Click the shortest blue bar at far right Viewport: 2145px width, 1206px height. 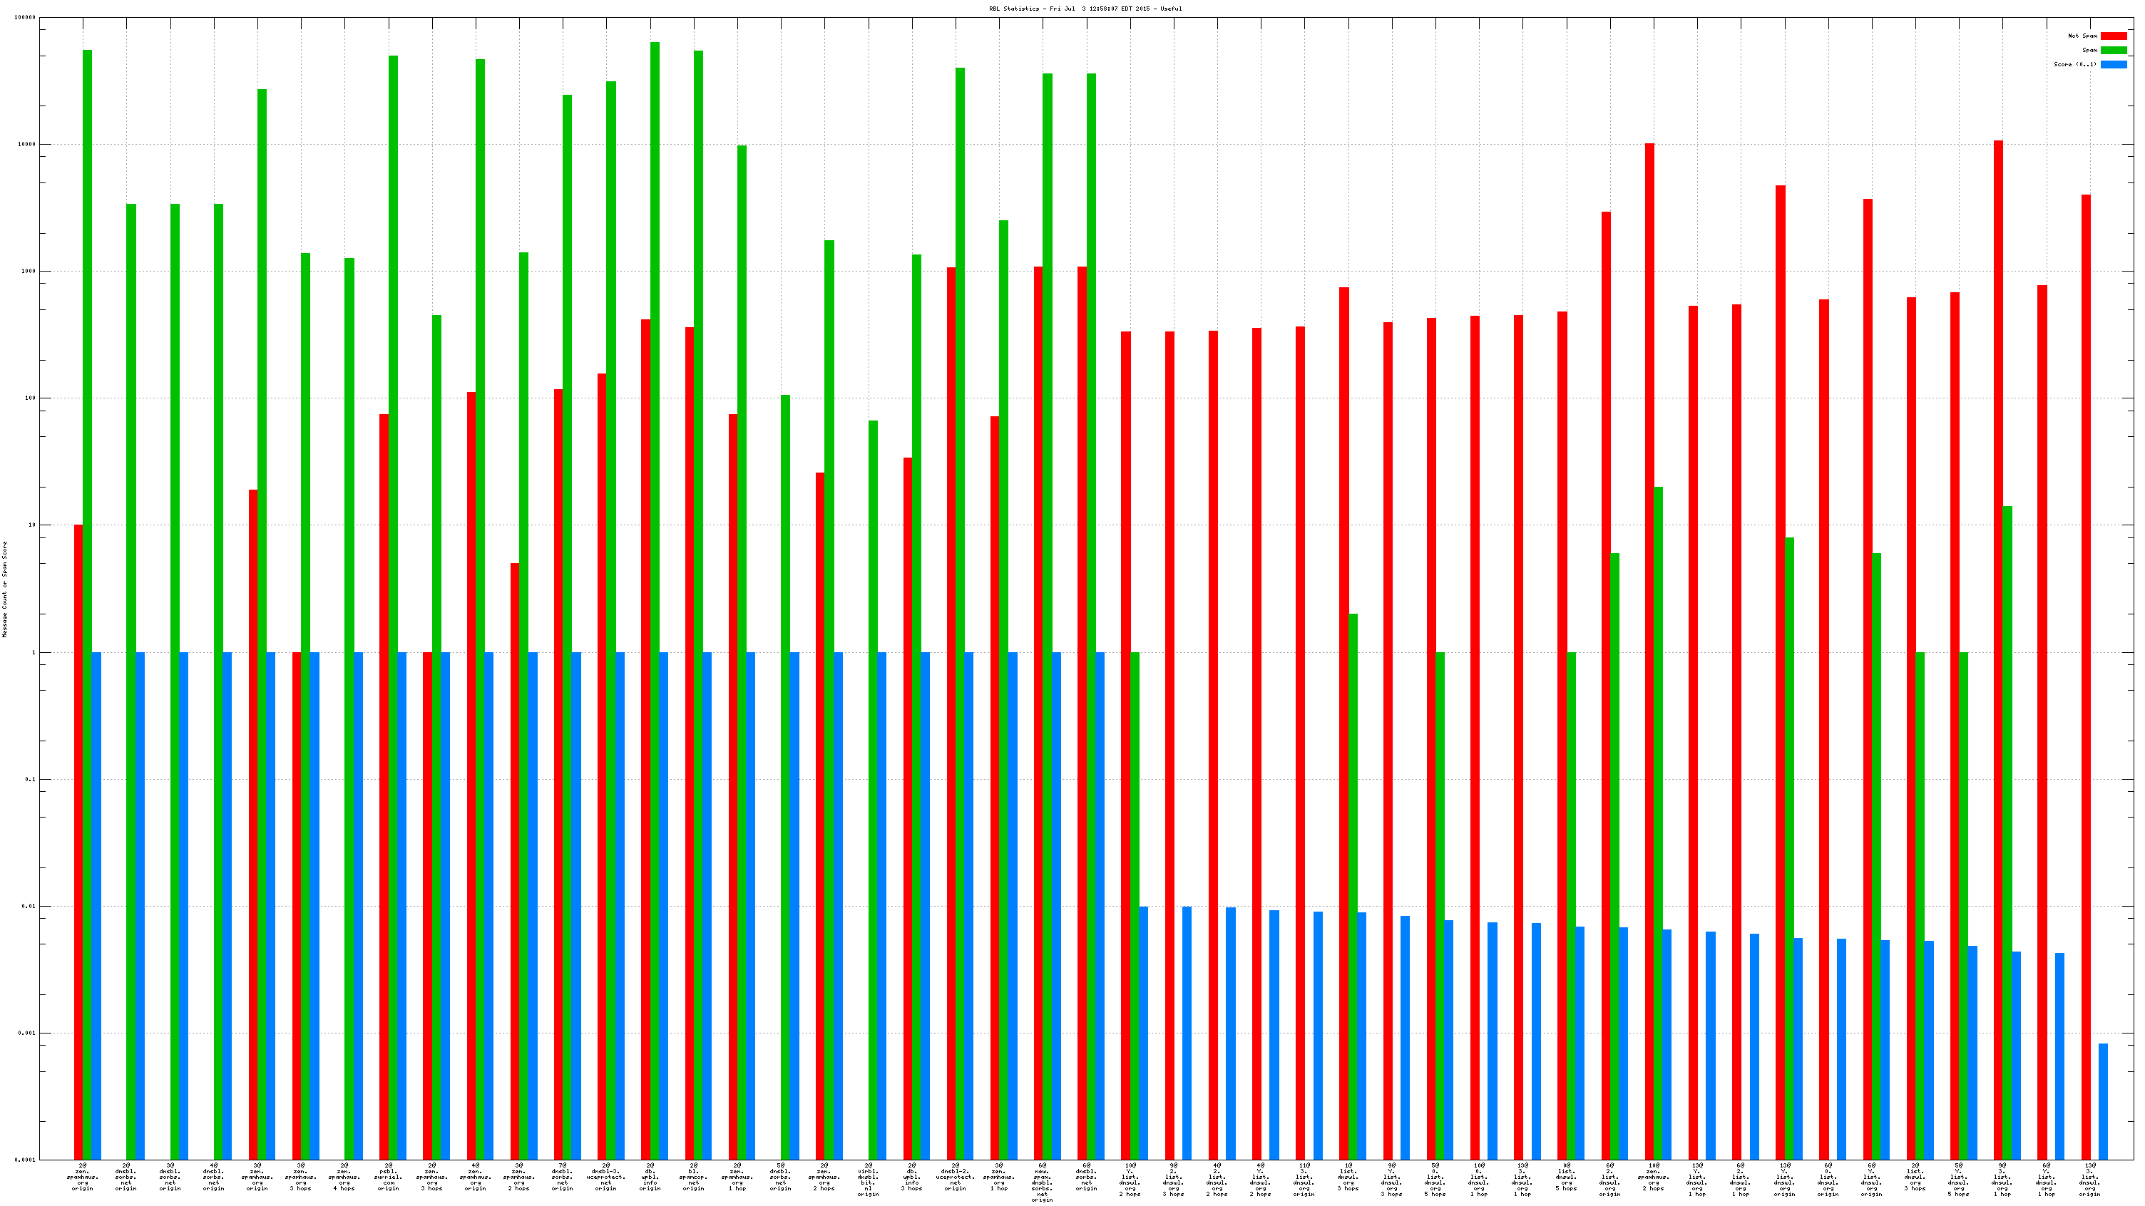point(2102,1101)
